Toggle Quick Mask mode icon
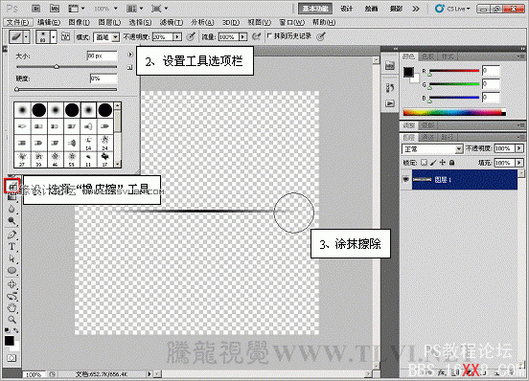Screen dimensions: 529x381 click(11, 358)
